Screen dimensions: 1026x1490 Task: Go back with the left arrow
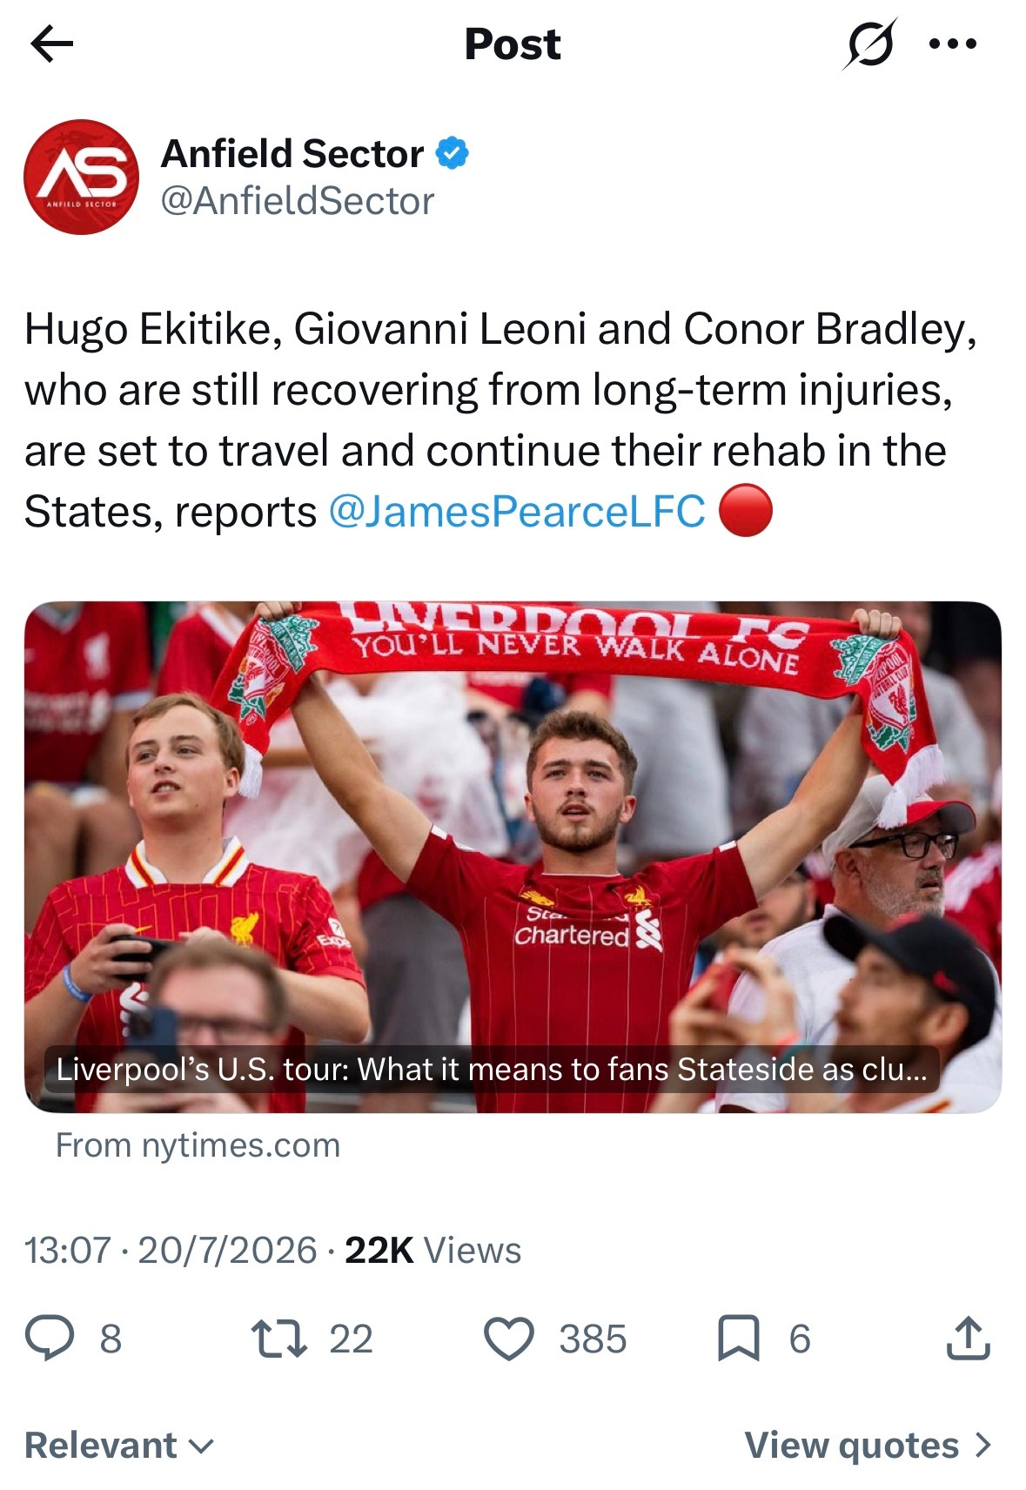[x=51, y=44]
